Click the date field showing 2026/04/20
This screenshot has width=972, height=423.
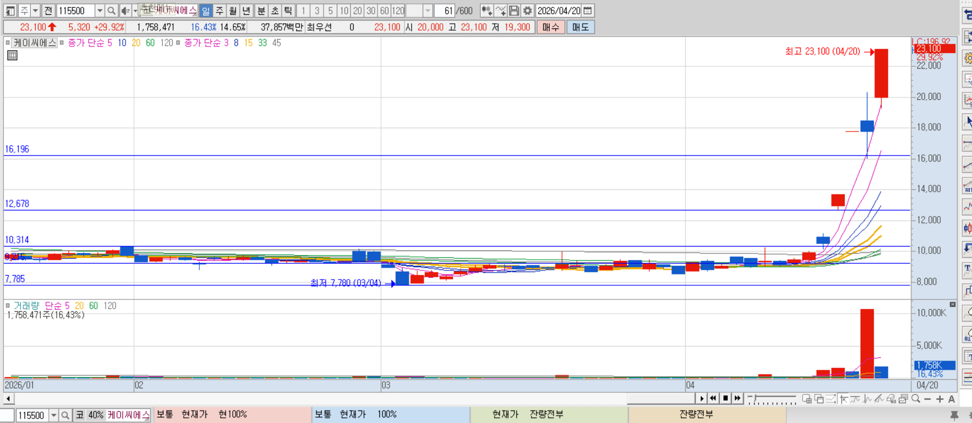(x=559, y=11)
